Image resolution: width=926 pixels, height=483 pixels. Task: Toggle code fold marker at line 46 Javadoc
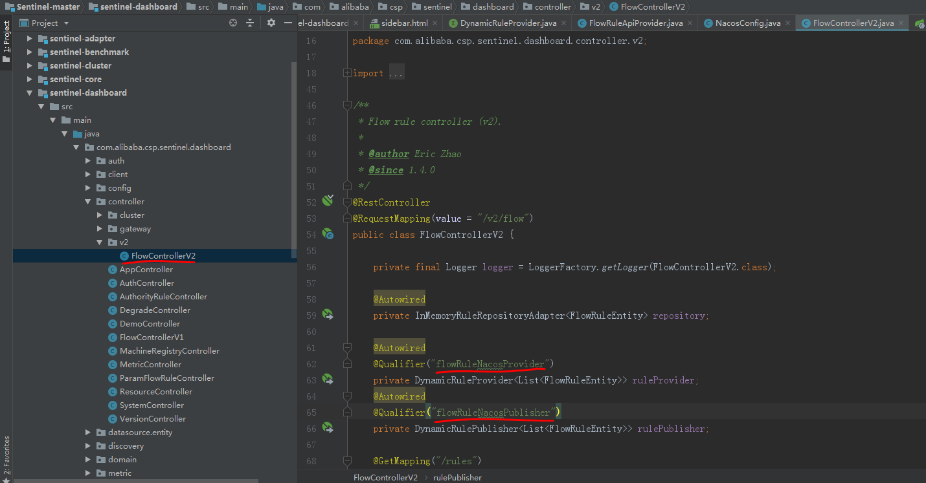click(x=348, y=105)
